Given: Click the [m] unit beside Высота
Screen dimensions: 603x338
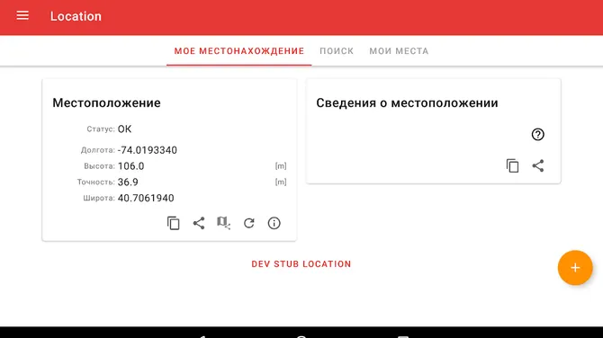Looking at the screenshot, I should pyautogui.click(x=281, y=166).
